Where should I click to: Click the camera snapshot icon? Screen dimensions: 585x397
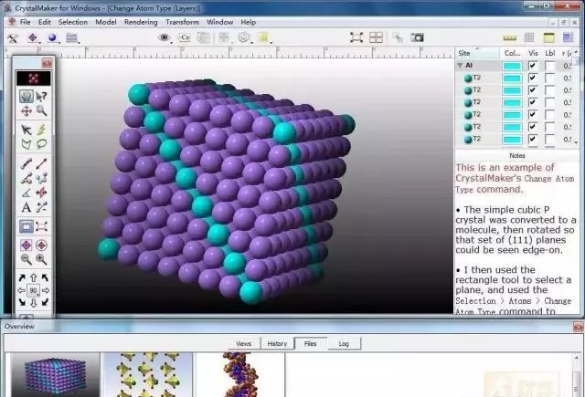[418, 37]
